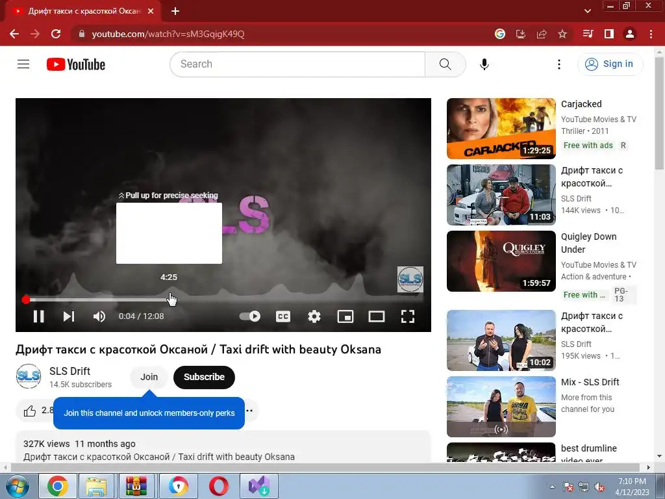This screenshot has width=665, height=499.
Task: Open SLS Drift channel name link
Action: (69, 371)
